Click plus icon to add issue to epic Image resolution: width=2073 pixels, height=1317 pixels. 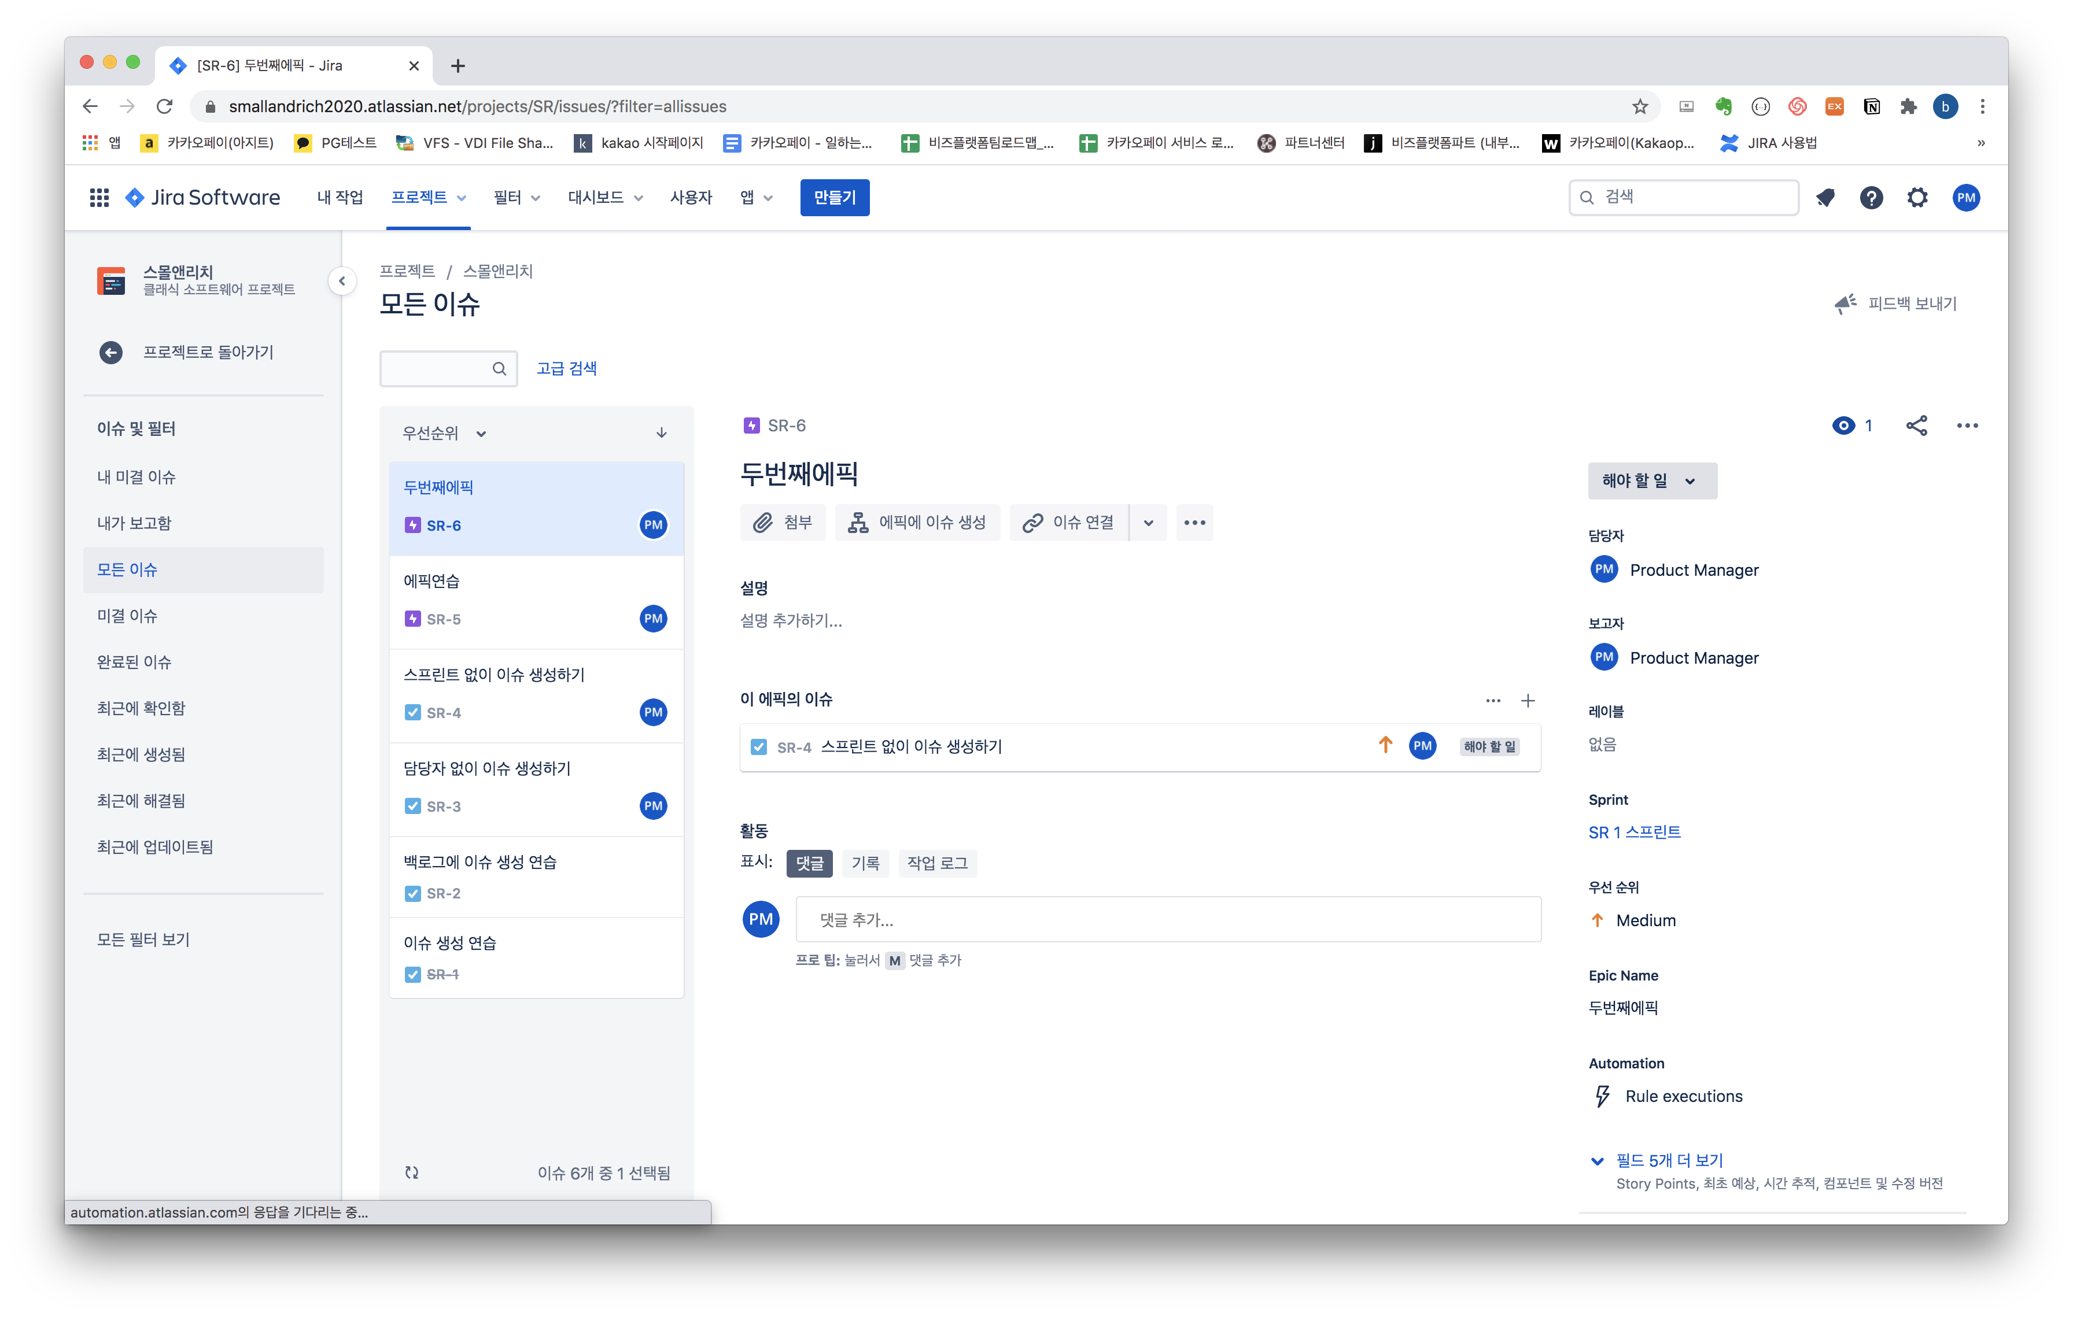click(x=1528, y=700)
